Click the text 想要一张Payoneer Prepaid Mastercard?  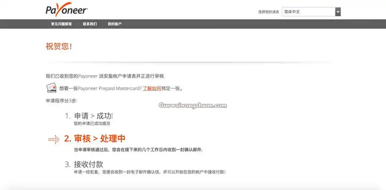coord(100,89)
